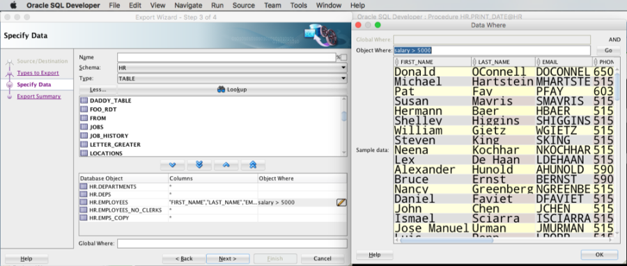This screenshot has width=627, height=266.
Task: Click the Types to Export link
Action: (x=38, y=72)
